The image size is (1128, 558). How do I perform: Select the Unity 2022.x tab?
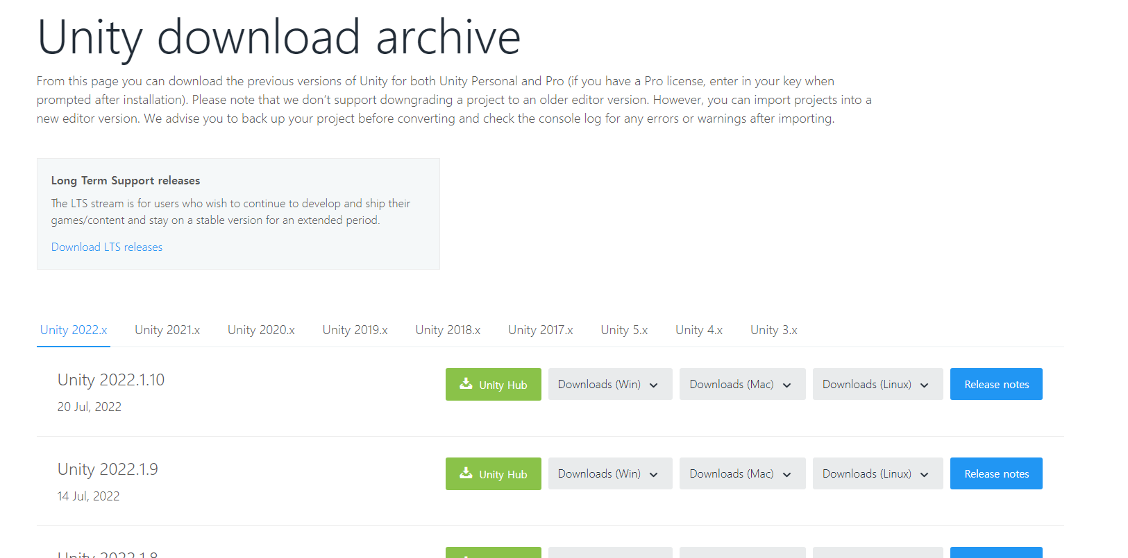pyautogui.click(x=74, y=330)
